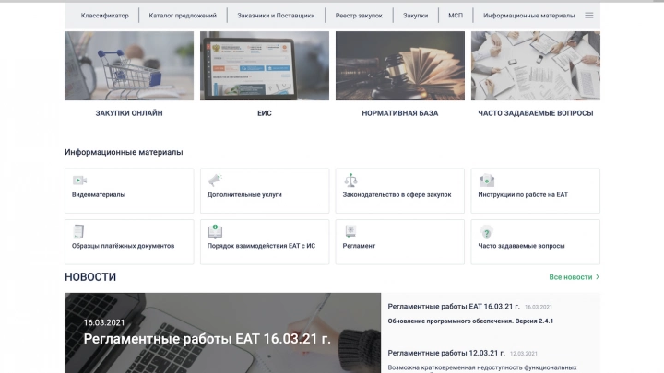The image size is (664, 373).
Task: Click the Все новости link
Action: pyautogui.click(x=571, y=277)
